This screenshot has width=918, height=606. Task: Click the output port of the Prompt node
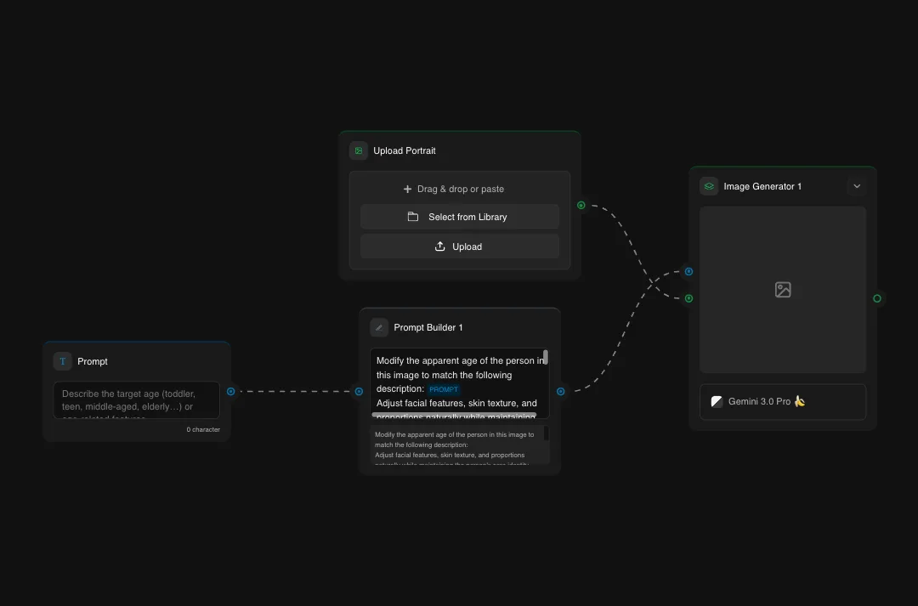(230, 391)
